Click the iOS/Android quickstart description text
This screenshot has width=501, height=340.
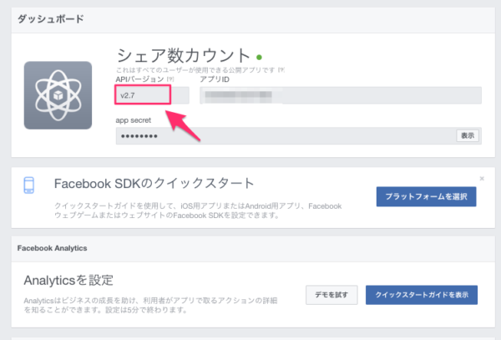click(x=198, y=211)
